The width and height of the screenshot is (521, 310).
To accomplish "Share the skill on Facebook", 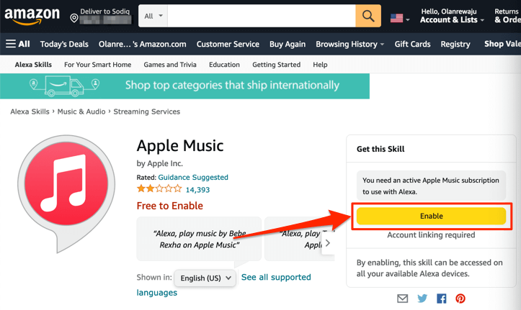I will point(441,298).
